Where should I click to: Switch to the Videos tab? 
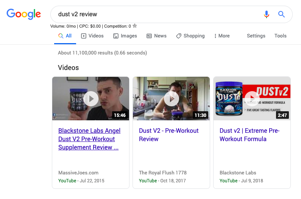pyautogui.click(x=92, y=36)
